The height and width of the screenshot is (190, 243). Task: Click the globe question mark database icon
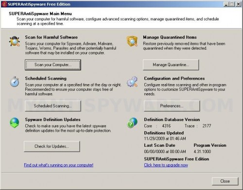[132, 123]
